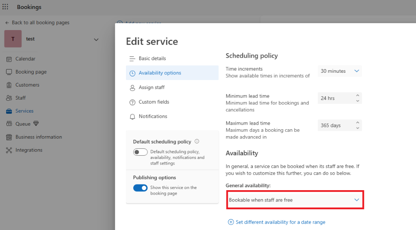Click the Integrations nodes icon
This screenshot has width=416, height=230.
(9, 150)
